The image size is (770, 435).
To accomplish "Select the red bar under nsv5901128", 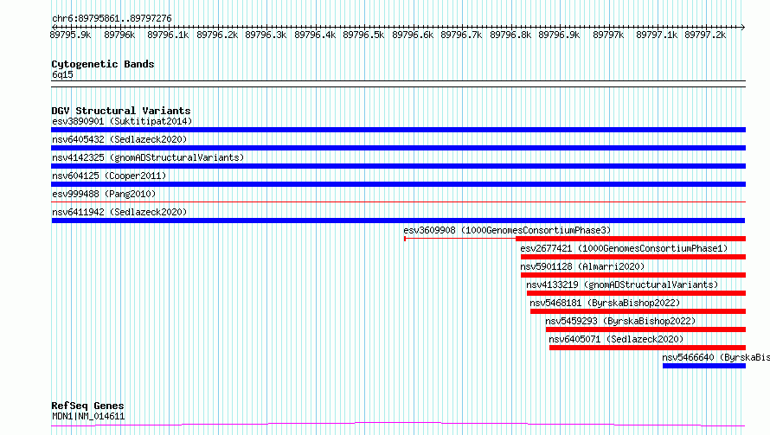I will pyautogui.click(x=633, y=275).
